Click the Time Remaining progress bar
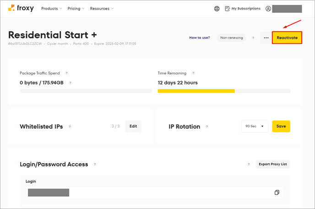 pyautogui.click(x=224, y=91)
